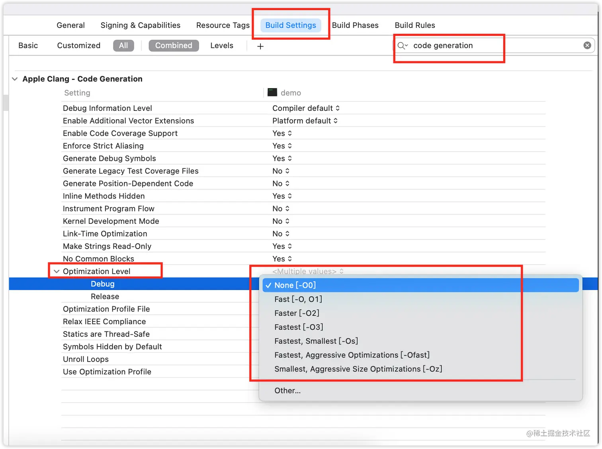This screenshot has height=449, width=602.
Task: Choose Fastest [-O3] optimization
Action: pyautogui.click(x=420, y=327)
